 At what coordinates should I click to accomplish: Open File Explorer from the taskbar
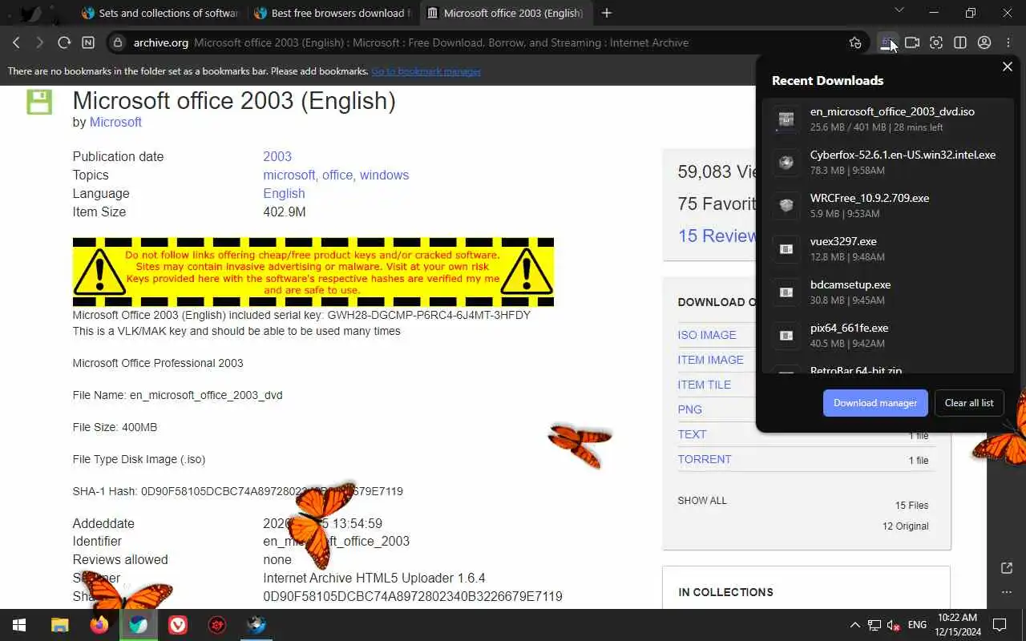(60, 625)
